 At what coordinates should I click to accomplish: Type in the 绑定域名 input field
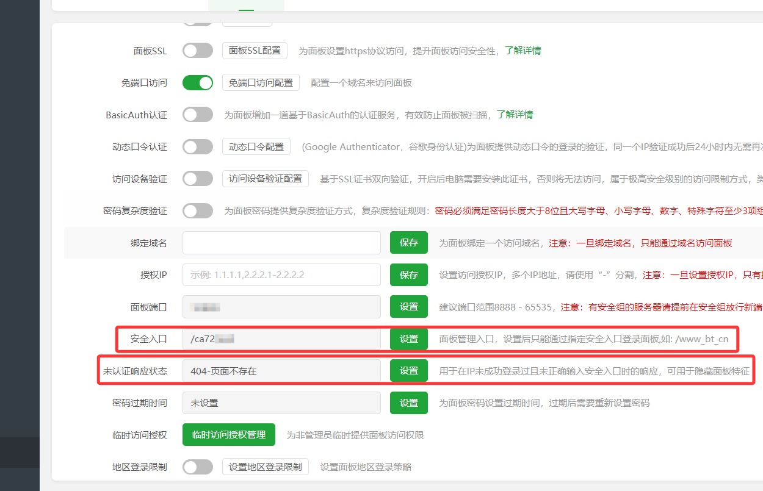point(281,242)
